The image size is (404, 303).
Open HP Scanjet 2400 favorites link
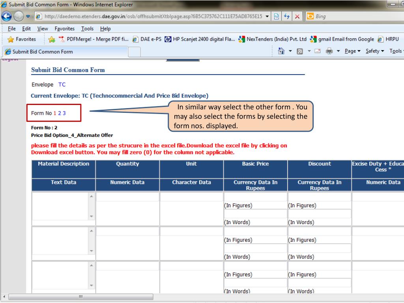[x=200, y=39]
